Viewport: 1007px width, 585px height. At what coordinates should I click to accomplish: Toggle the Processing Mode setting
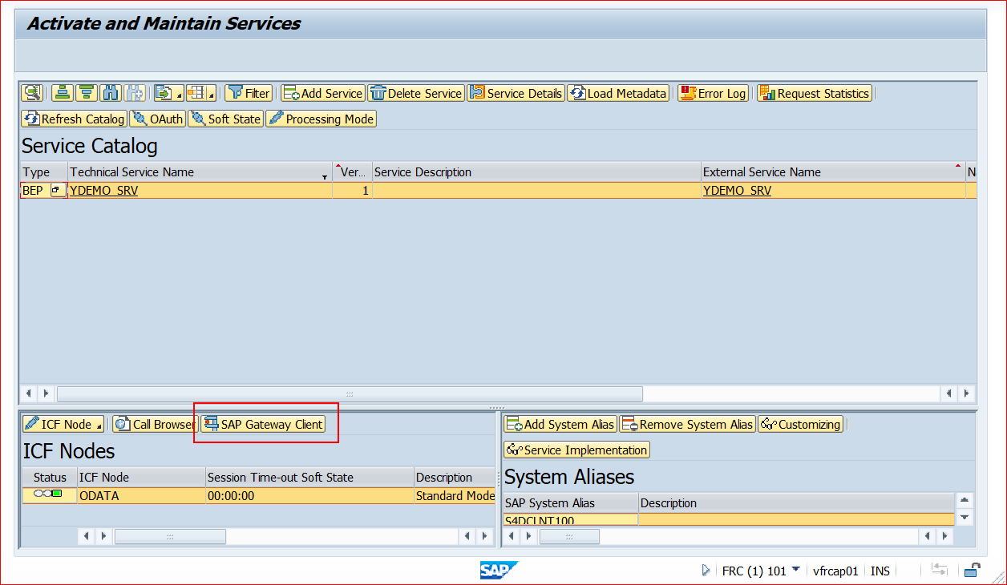320,118
